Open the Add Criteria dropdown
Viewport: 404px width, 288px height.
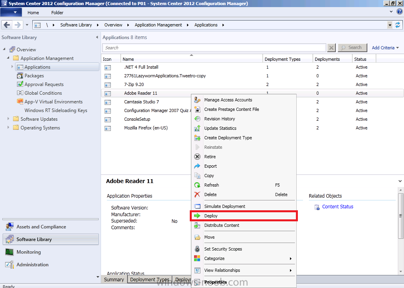point(385,48)
